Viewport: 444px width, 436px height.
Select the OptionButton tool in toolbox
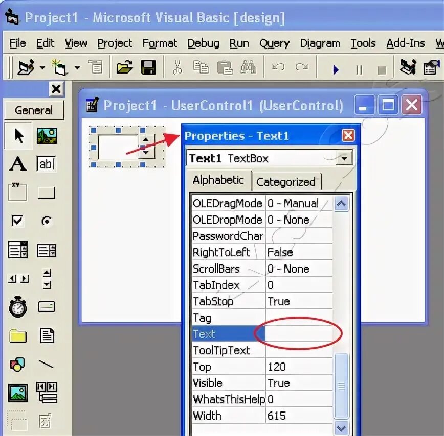(x=47, y=221)
